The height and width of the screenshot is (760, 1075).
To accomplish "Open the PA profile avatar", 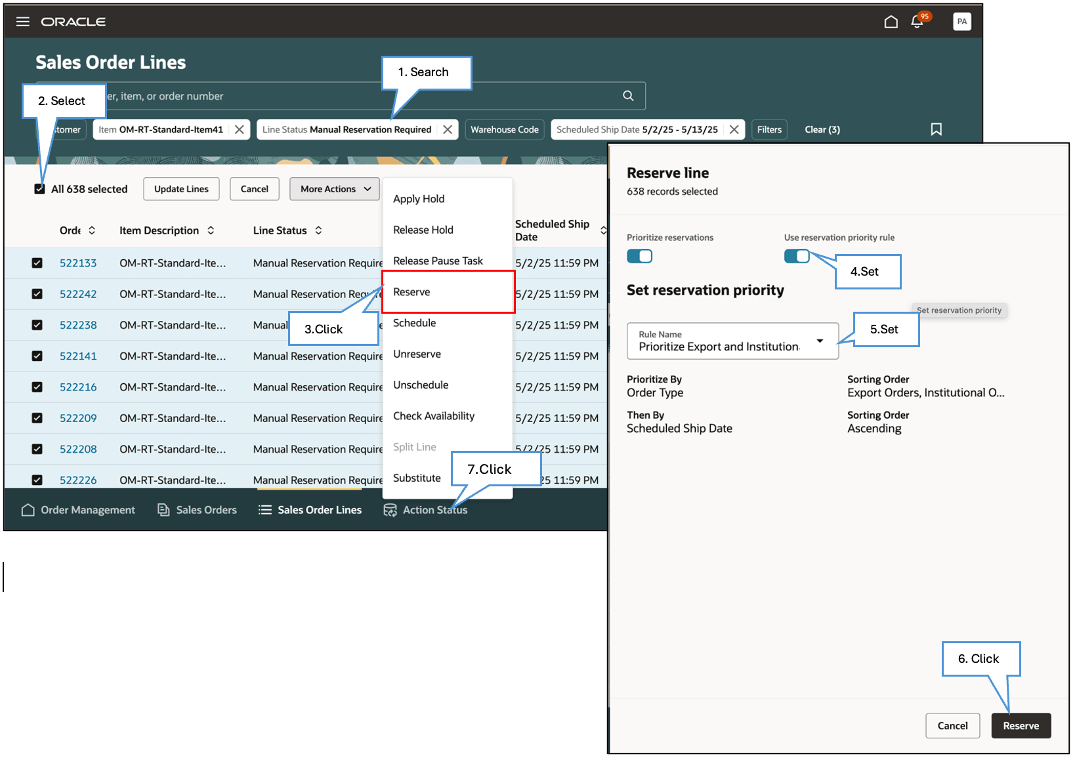I will pyautogui.click(x=962, y=21).
